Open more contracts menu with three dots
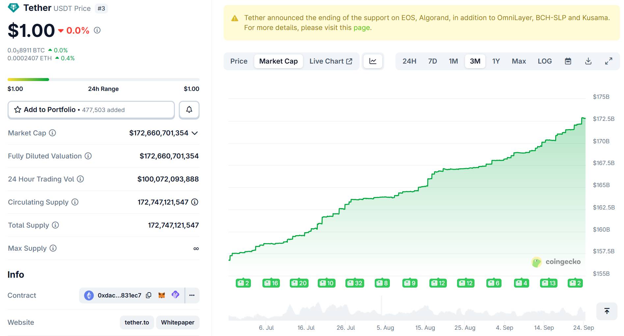 tap(192, 295)
